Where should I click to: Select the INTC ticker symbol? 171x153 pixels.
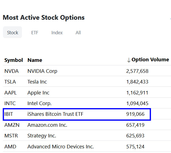[10, 103]
